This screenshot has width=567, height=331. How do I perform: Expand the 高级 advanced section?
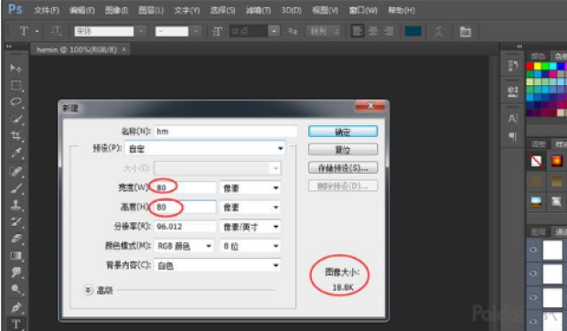88,290
